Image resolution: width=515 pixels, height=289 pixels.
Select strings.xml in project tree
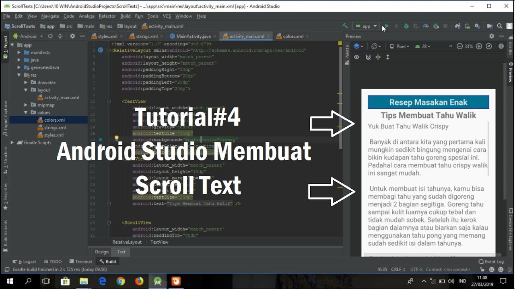(x=51, y=128)
